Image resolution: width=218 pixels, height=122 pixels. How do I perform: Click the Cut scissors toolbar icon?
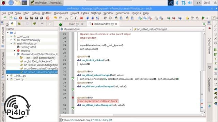click(x=66, y=18)
